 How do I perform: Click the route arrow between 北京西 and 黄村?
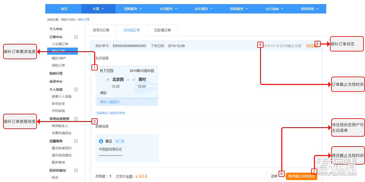(128, 80)
